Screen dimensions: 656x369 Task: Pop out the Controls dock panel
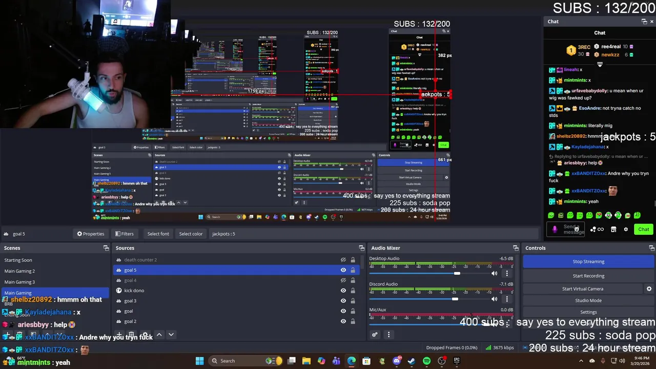point(651,248)
